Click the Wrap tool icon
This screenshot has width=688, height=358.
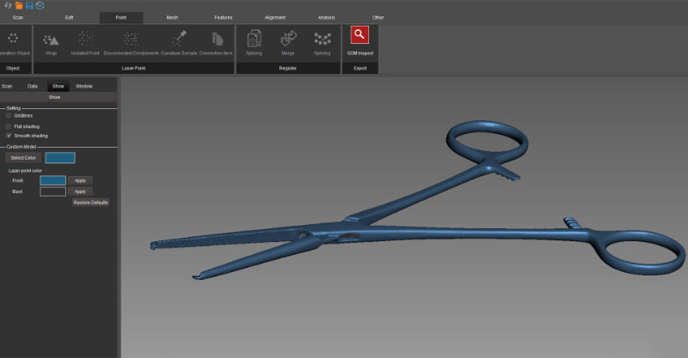tap(51, 39)
